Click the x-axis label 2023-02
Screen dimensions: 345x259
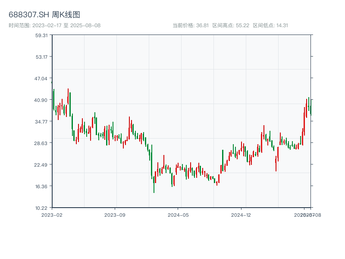pos(52,215)
